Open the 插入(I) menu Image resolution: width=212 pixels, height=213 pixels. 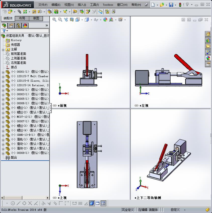[x=82, y=5]
